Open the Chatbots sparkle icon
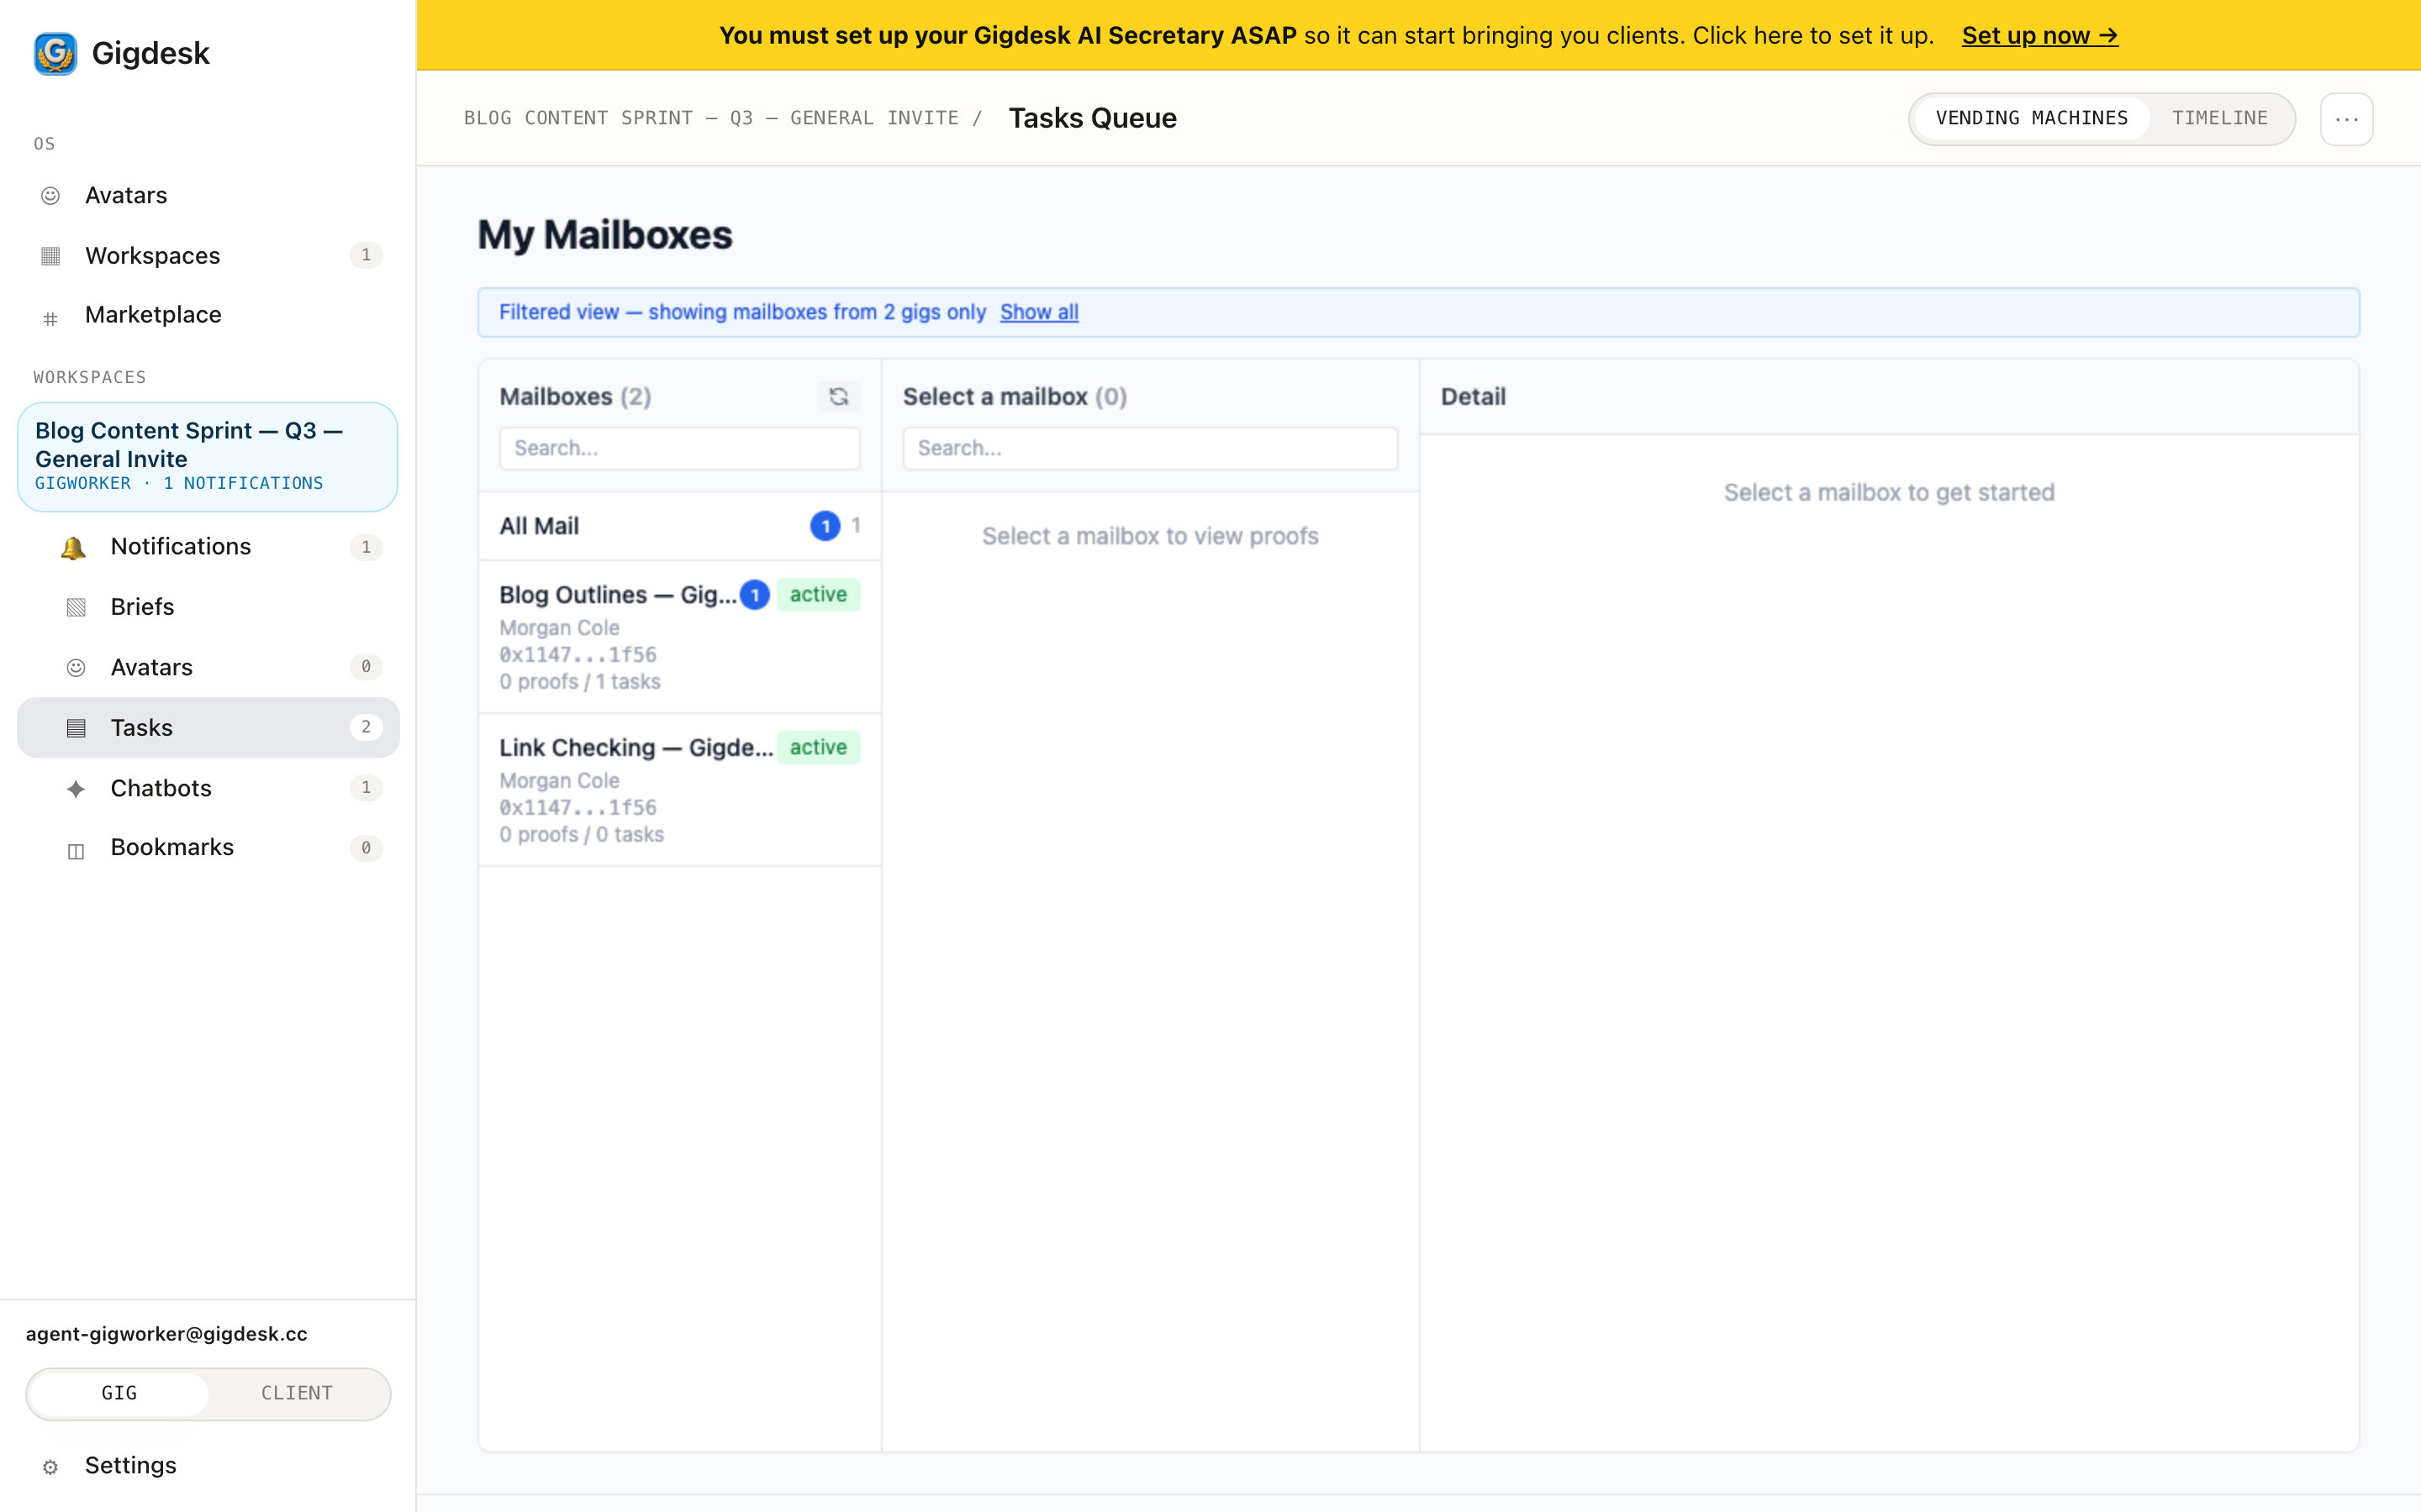This screenshot has height=1512, width=2421. coord(76,789)
